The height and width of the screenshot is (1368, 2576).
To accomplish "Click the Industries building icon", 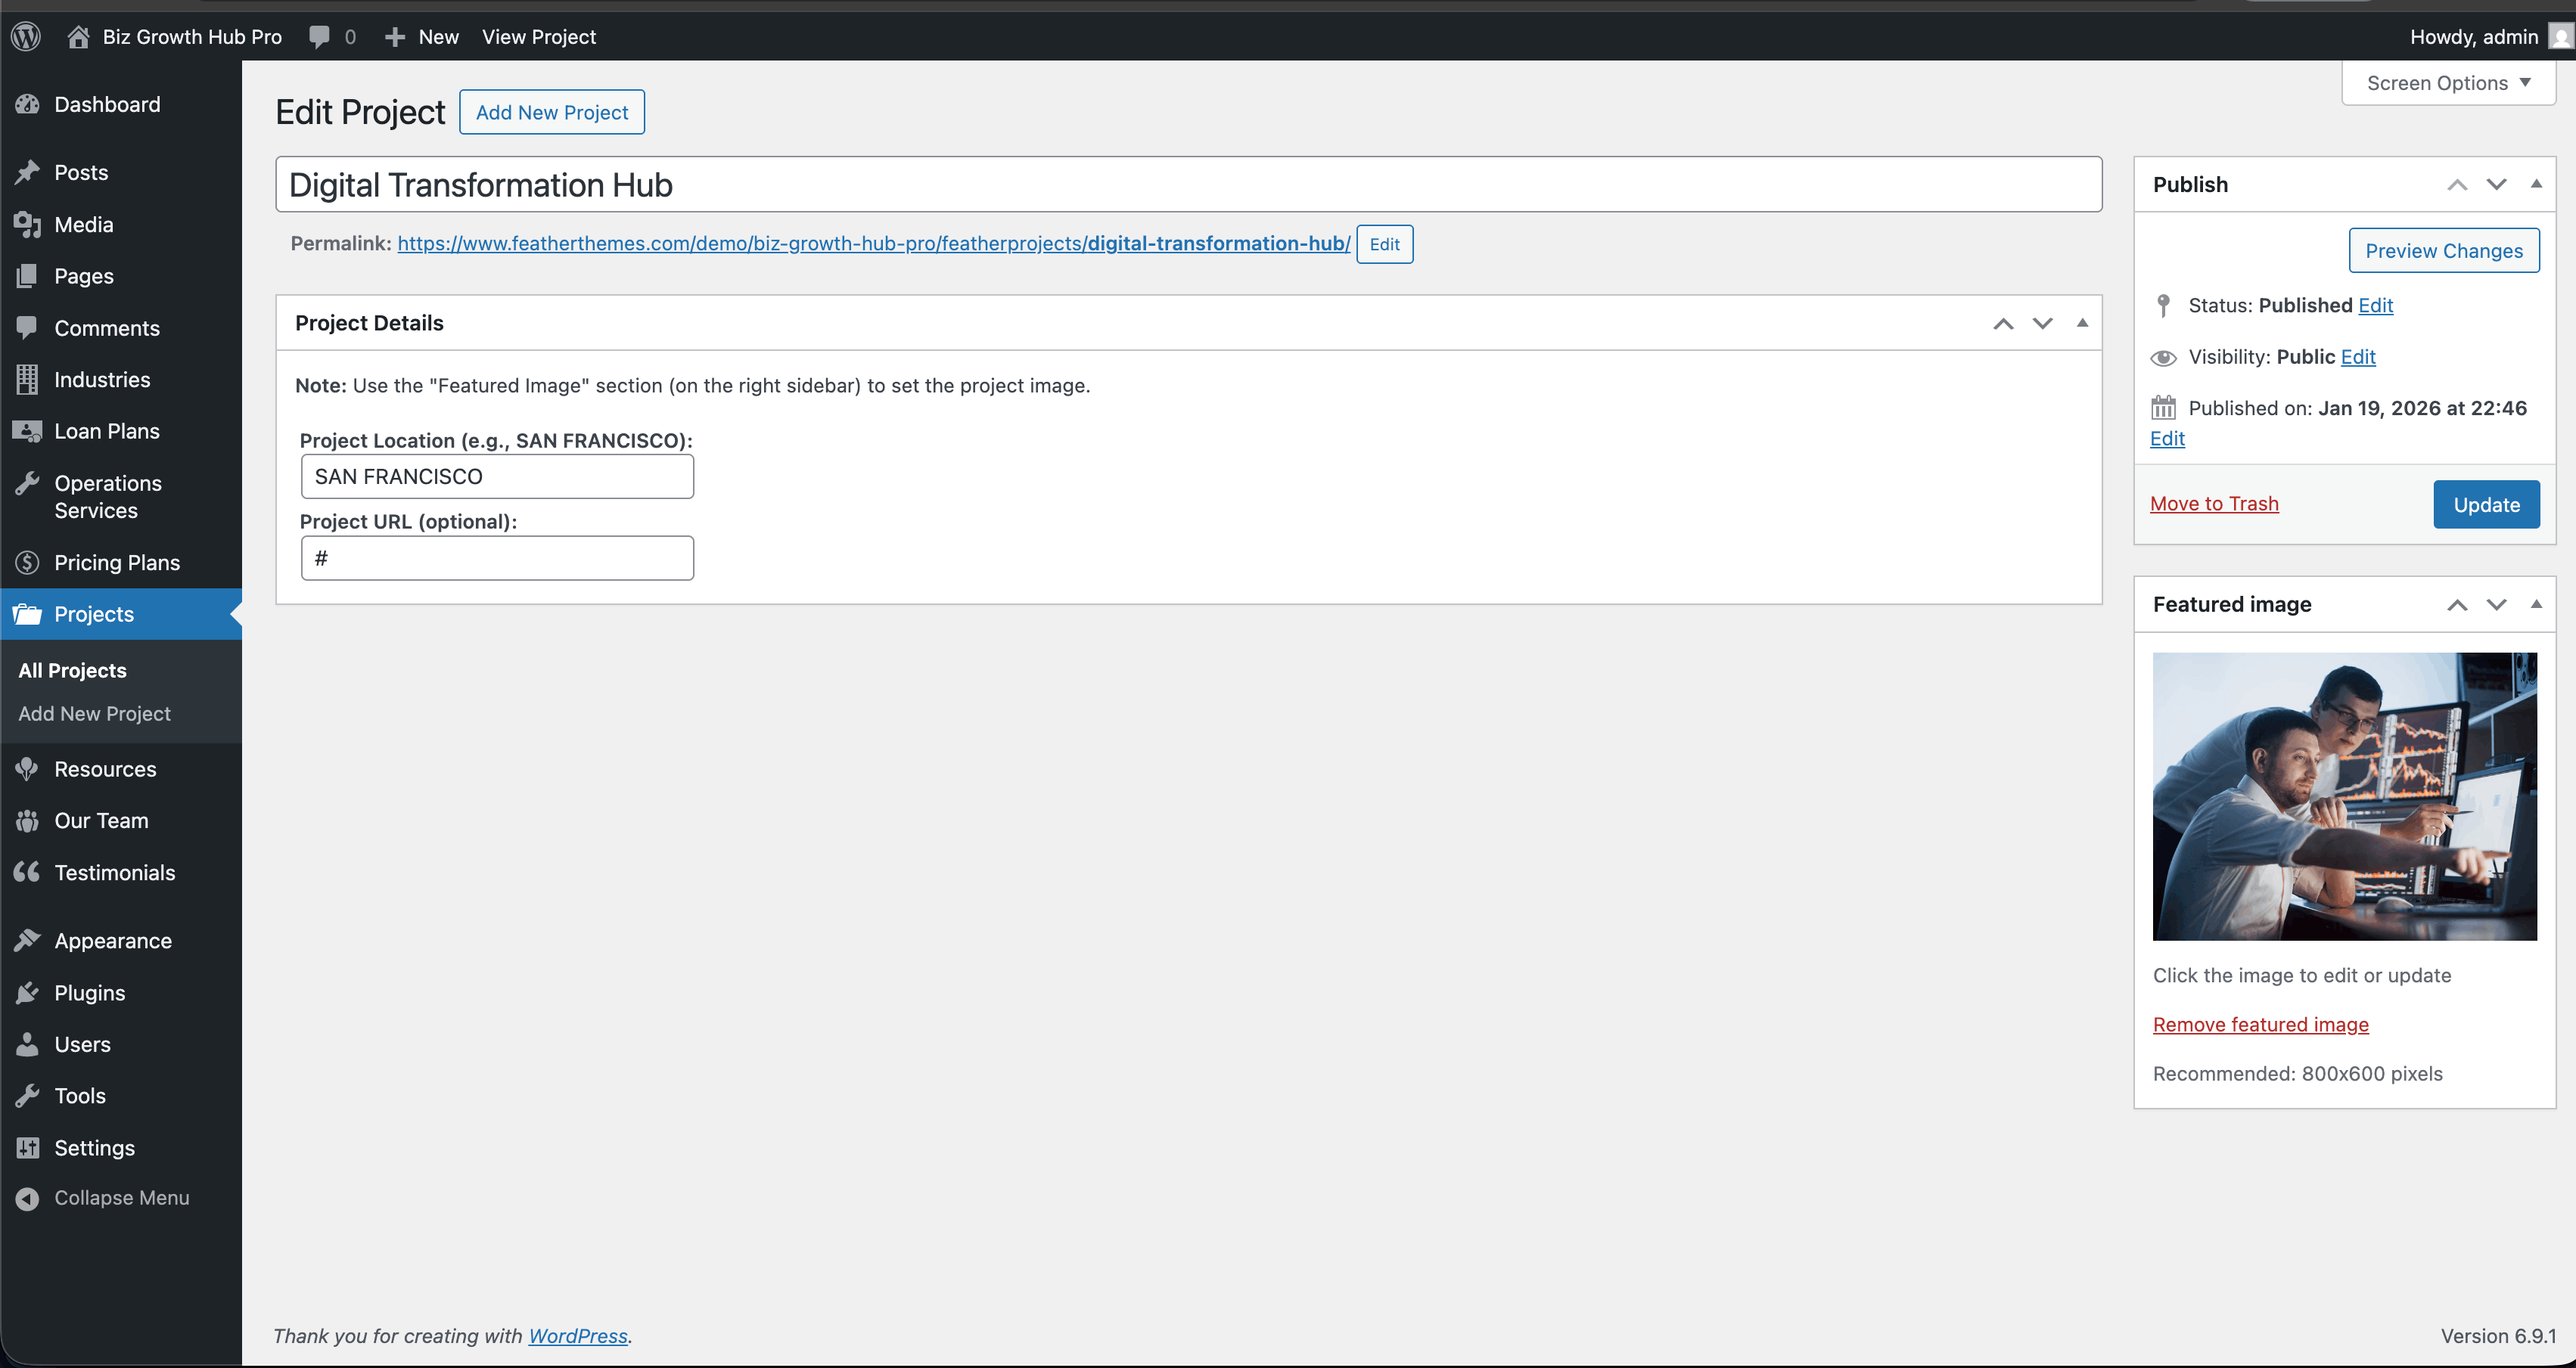I will [27, 380].
